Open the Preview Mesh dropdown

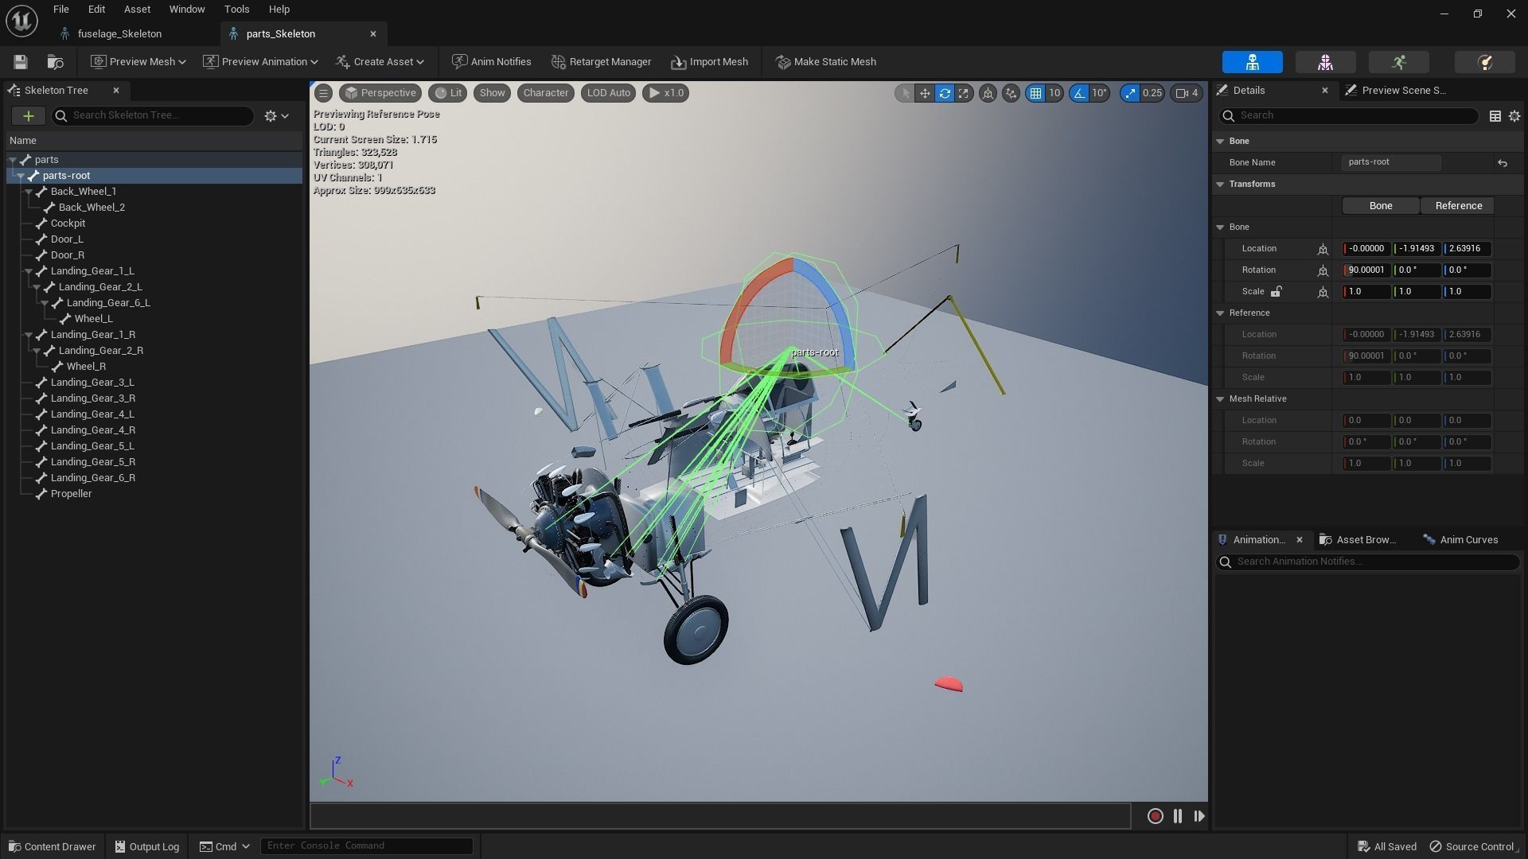point(138,62)
